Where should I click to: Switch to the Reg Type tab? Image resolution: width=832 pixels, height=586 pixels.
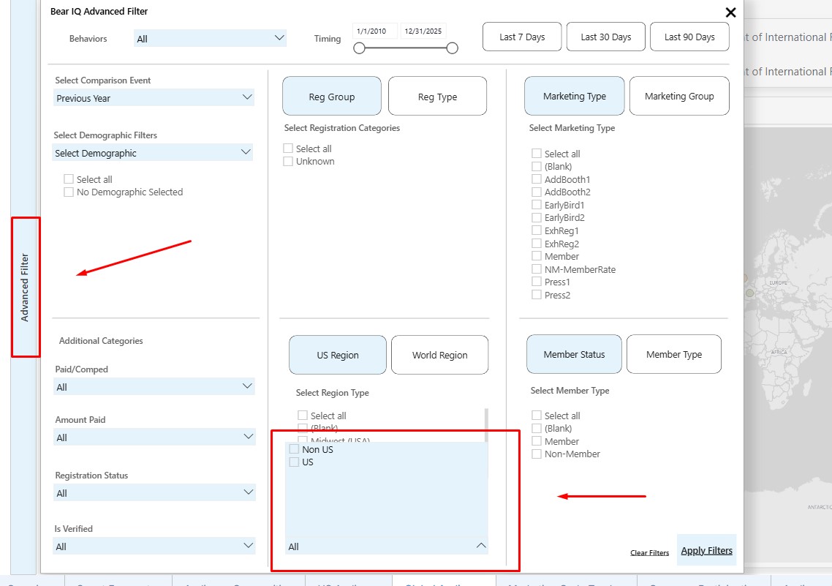pos(437,97)
